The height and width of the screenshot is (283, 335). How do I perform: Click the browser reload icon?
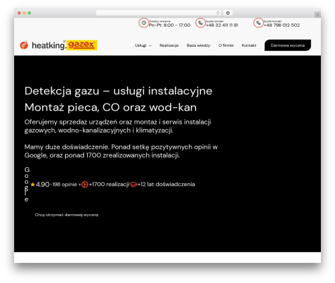(x=218, y=13)
